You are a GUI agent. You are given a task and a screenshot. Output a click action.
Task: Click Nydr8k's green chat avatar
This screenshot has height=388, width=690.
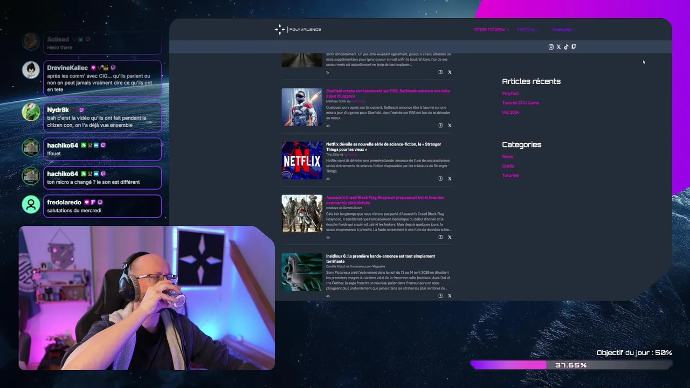[31, 112]
